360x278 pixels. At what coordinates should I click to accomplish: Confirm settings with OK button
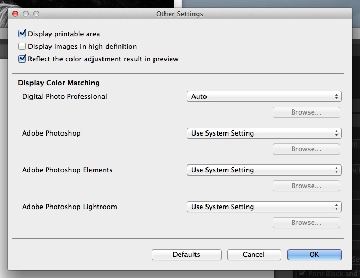[314, 254]
